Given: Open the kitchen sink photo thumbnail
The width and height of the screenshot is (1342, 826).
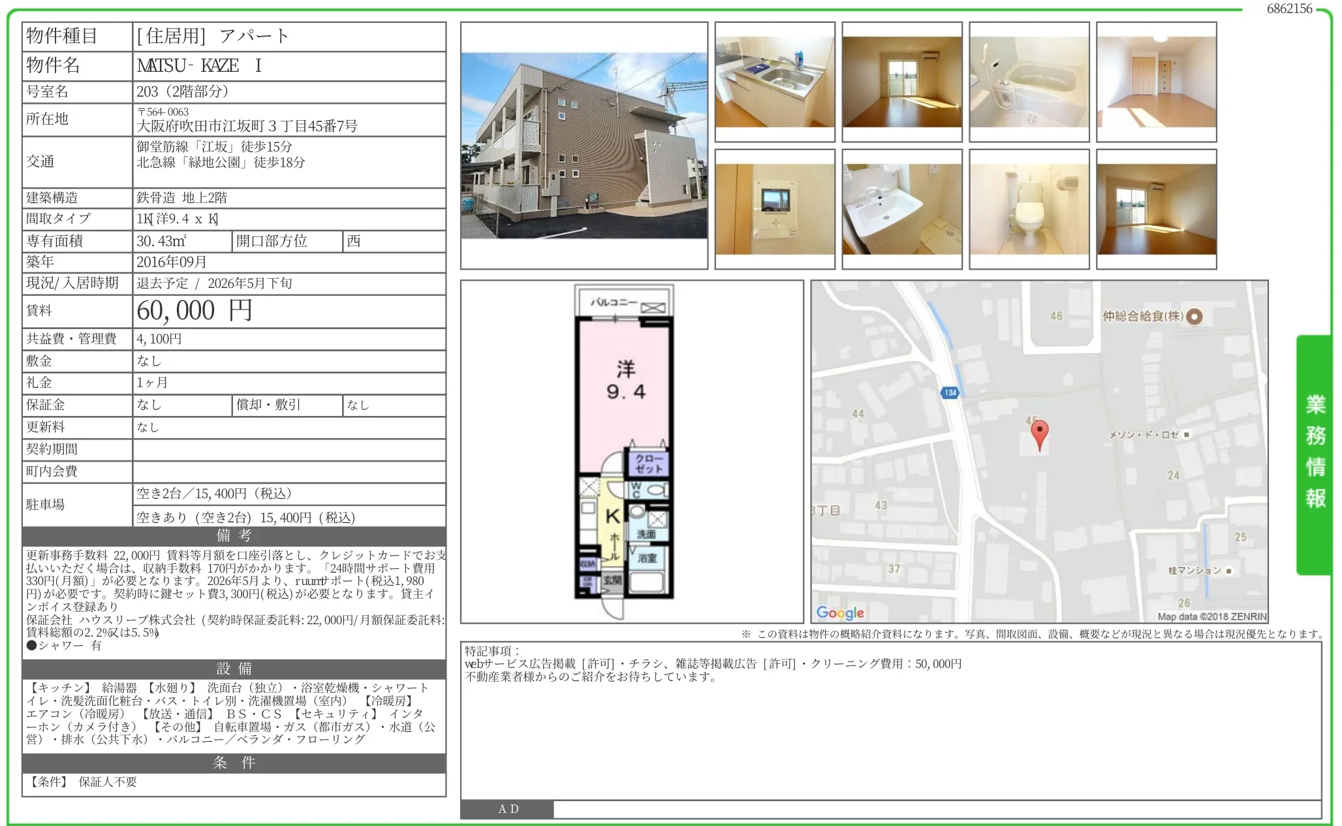Looking at the screenshot, I should [x=774, y=82].
